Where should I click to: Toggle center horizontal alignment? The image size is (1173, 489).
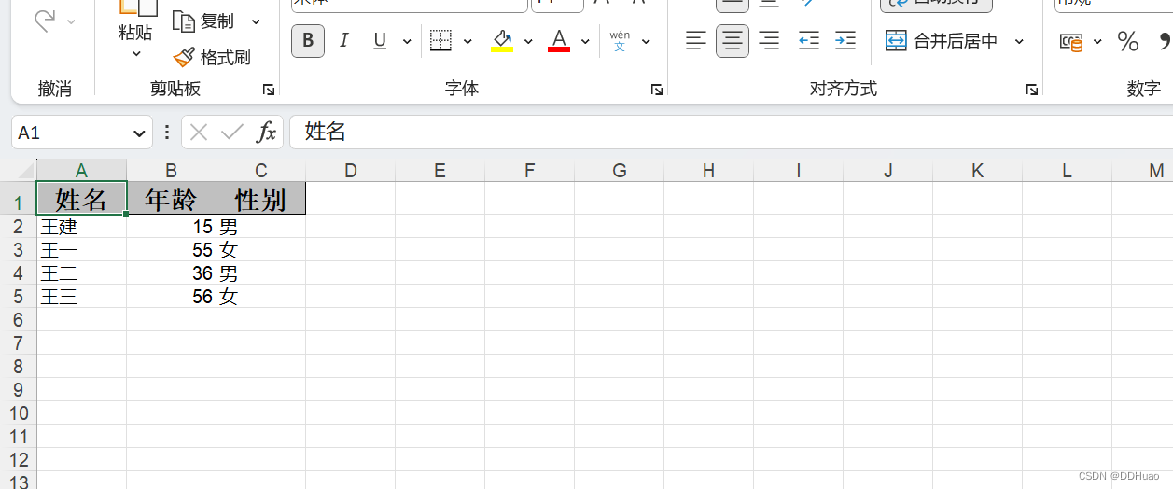pyautogui.click(x=733, y=41)
